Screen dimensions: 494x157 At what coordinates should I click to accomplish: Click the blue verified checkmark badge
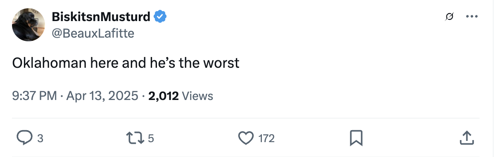(x=160, y=17)
